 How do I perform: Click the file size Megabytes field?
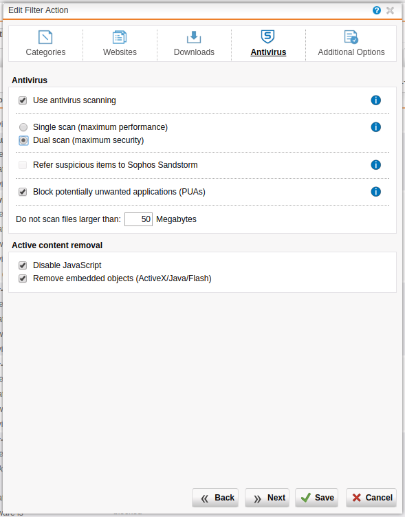click(138, 219)
